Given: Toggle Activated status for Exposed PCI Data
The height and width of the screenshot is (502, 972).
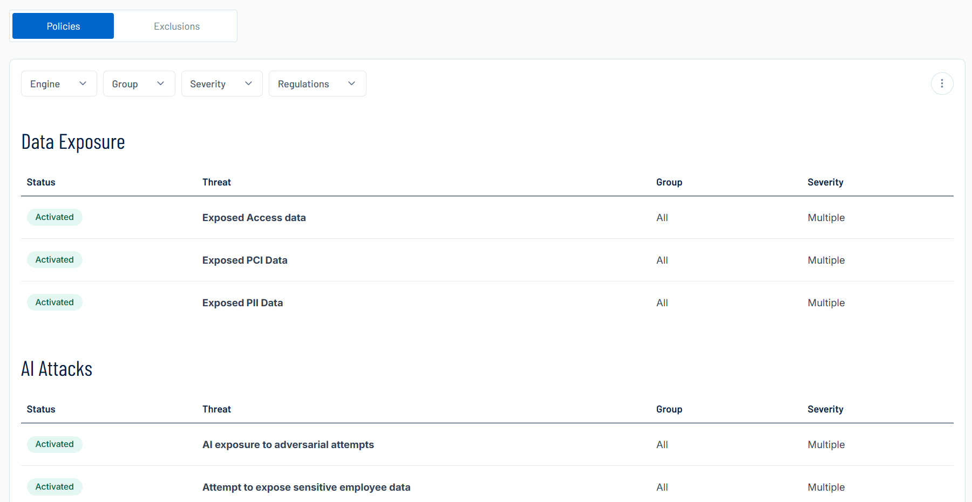Looking at the screenshot, I should 55,260.
